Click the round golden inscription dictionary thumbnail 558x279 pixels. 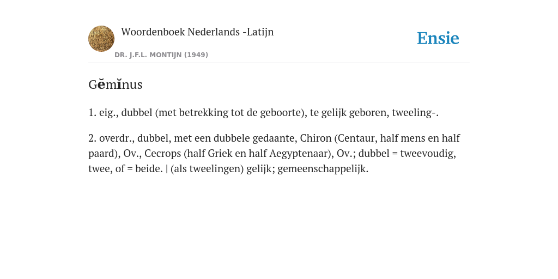[x=101, y=39]
